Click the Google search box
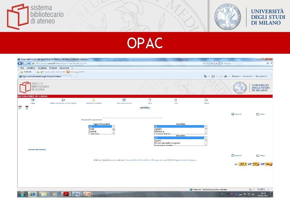The image size is (290, 205). pos(243,63)
